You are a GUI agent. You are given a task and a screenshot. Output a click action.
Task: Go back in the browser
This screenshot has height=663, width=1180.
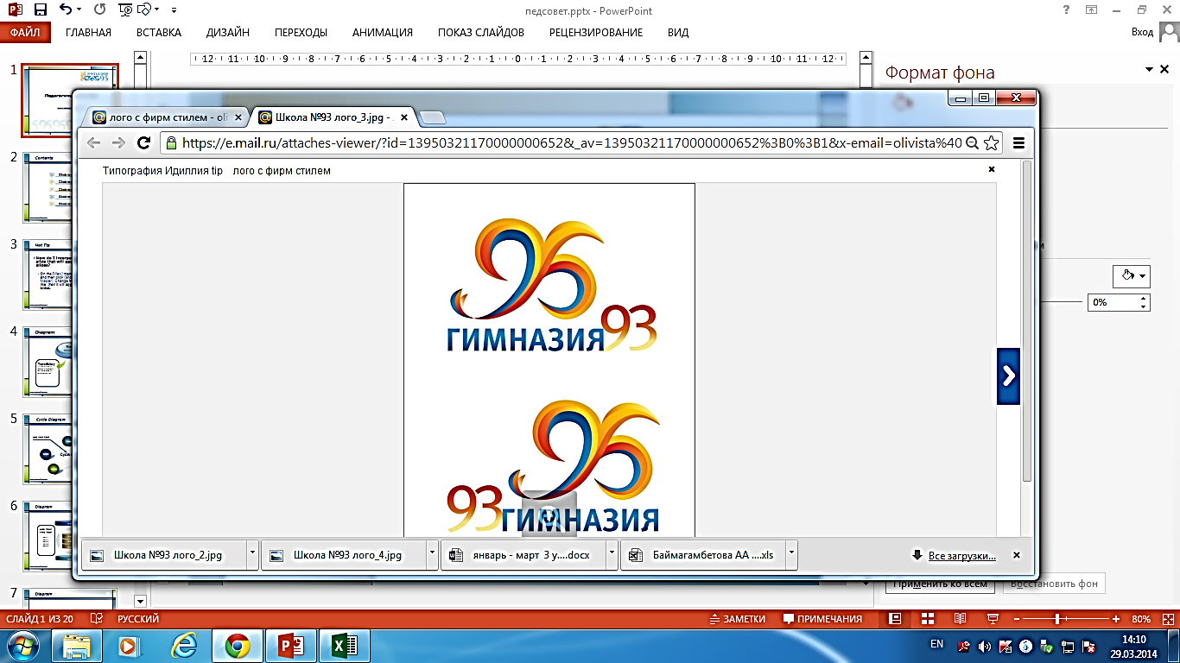pos(94,143)
